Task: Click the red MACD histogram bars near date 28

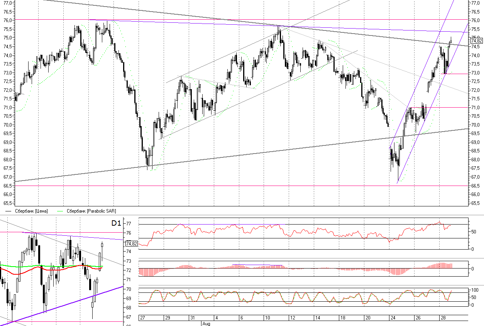Action: tap(442, 265)
